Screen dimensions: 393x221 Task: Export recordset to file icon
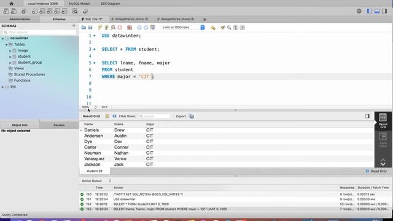(x=191, y=116)
